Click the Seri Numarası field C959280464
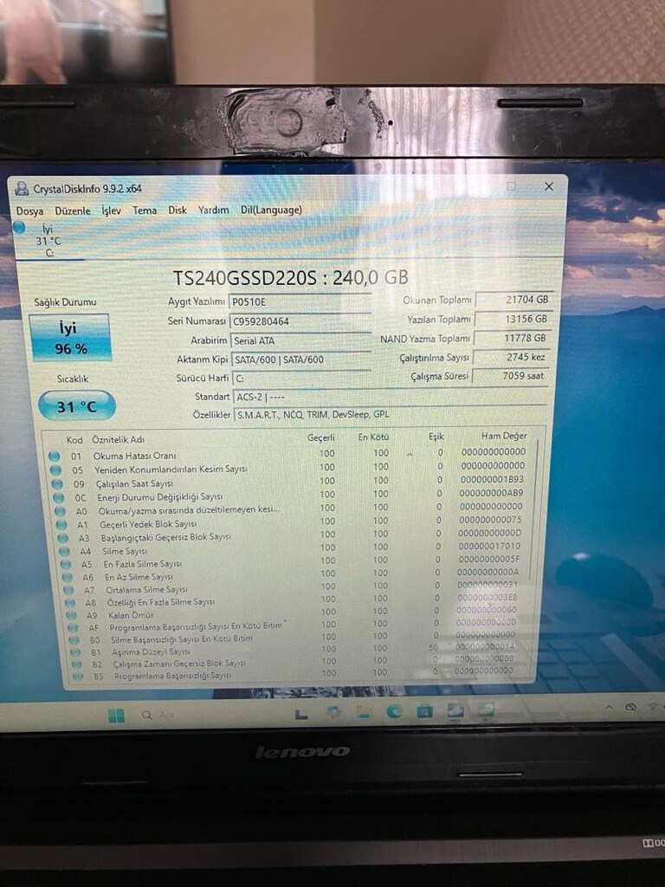Image resolution: width=665 pixels, height=887 pixels. point(300,321)
